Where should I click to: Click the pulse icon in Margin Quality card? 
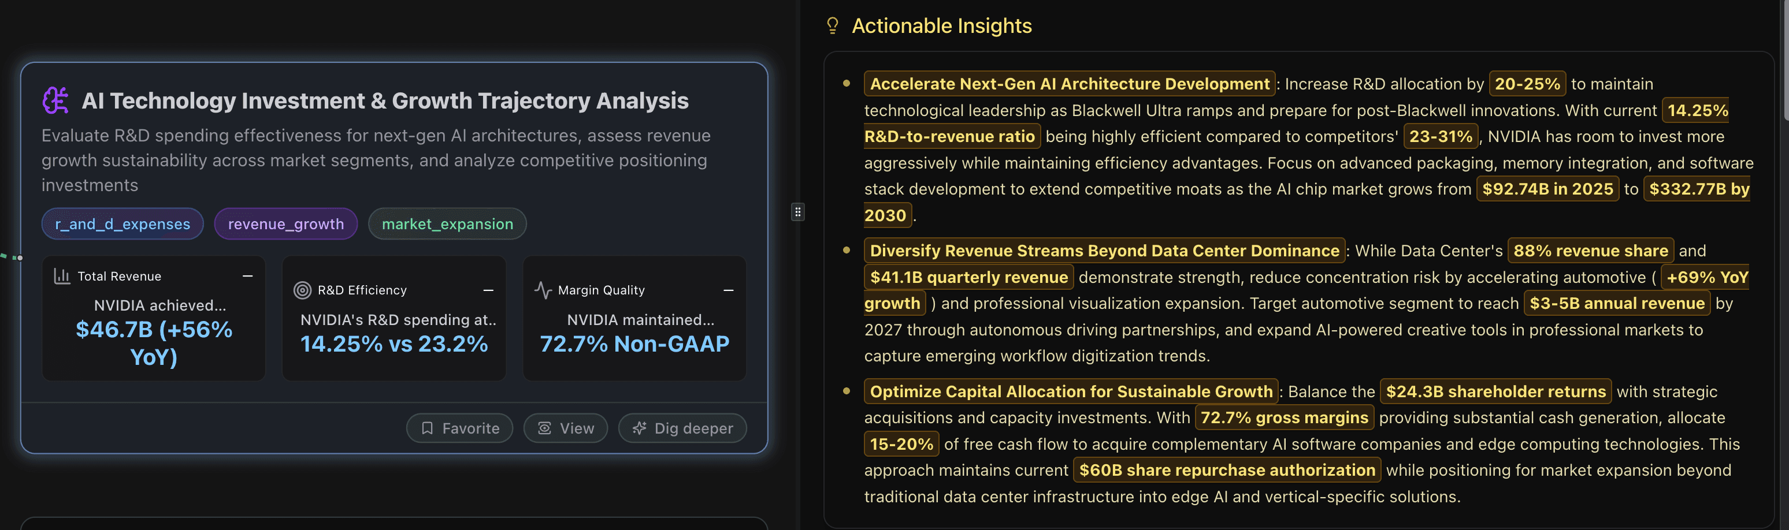click(543, 290)
